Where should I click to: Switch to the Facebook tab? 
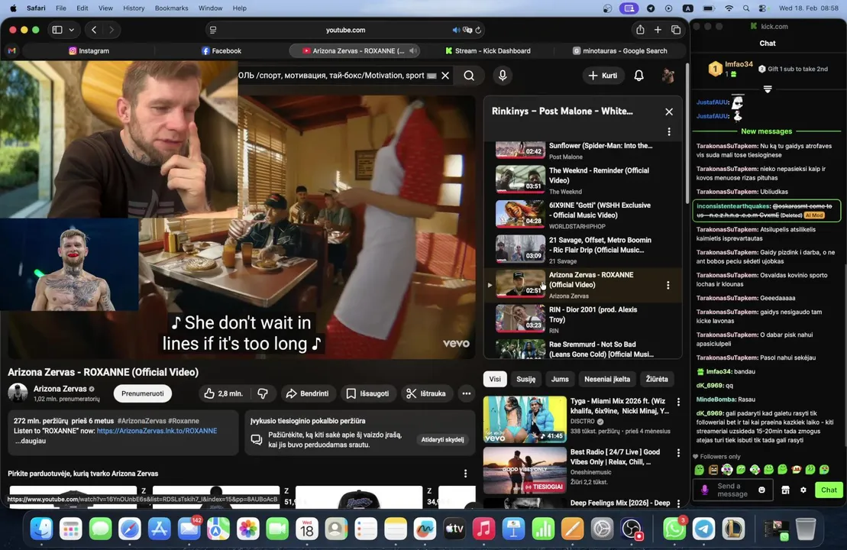[x=221, y=50]
